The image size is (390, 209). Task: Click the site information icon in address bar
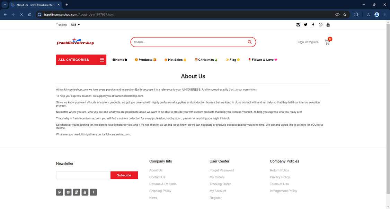(39, 15)
